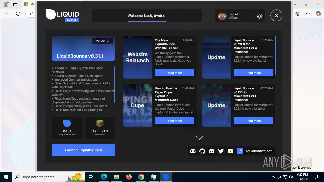This screenshot has width=324, height=182.
Task: Read more about Website Relaunch
Action: pos(174,73)
